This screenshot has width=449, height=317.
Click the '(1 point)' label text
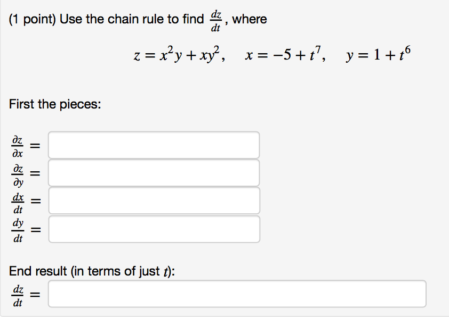28,19
